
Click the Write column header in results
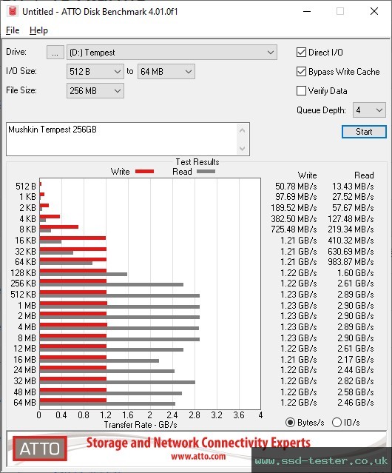point(308,175)
